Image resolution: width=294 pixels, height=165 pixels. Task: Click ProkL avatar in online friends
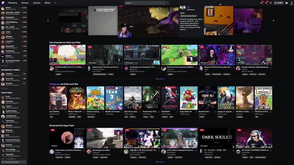click(x=3, y=97)
